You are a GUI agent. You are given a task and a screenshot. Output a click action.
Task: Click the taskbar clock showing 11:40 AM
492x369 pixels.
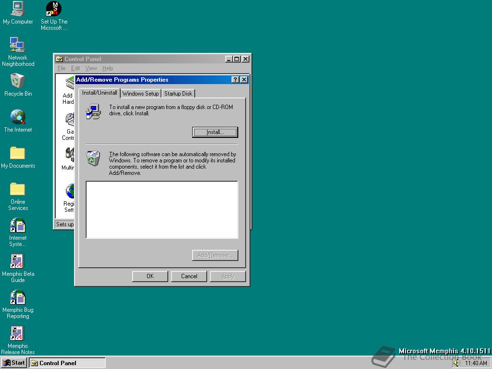476,363
